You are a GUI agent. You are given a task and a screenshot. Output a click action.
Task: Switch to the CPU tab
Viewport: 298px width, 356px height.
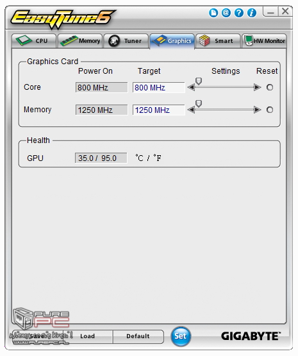[33, 41]
